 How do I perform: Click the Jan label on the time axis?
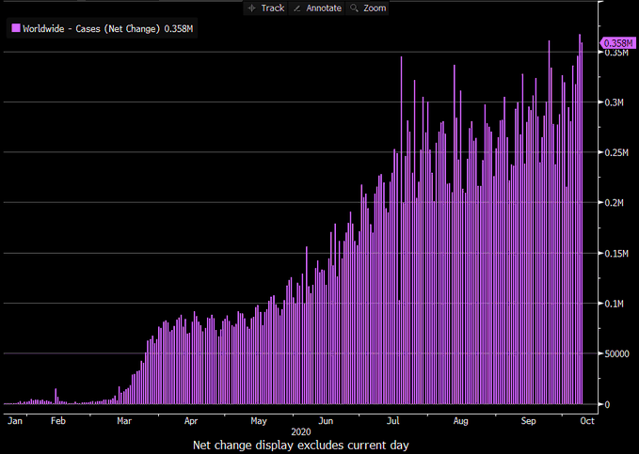[x=14, y=422]
